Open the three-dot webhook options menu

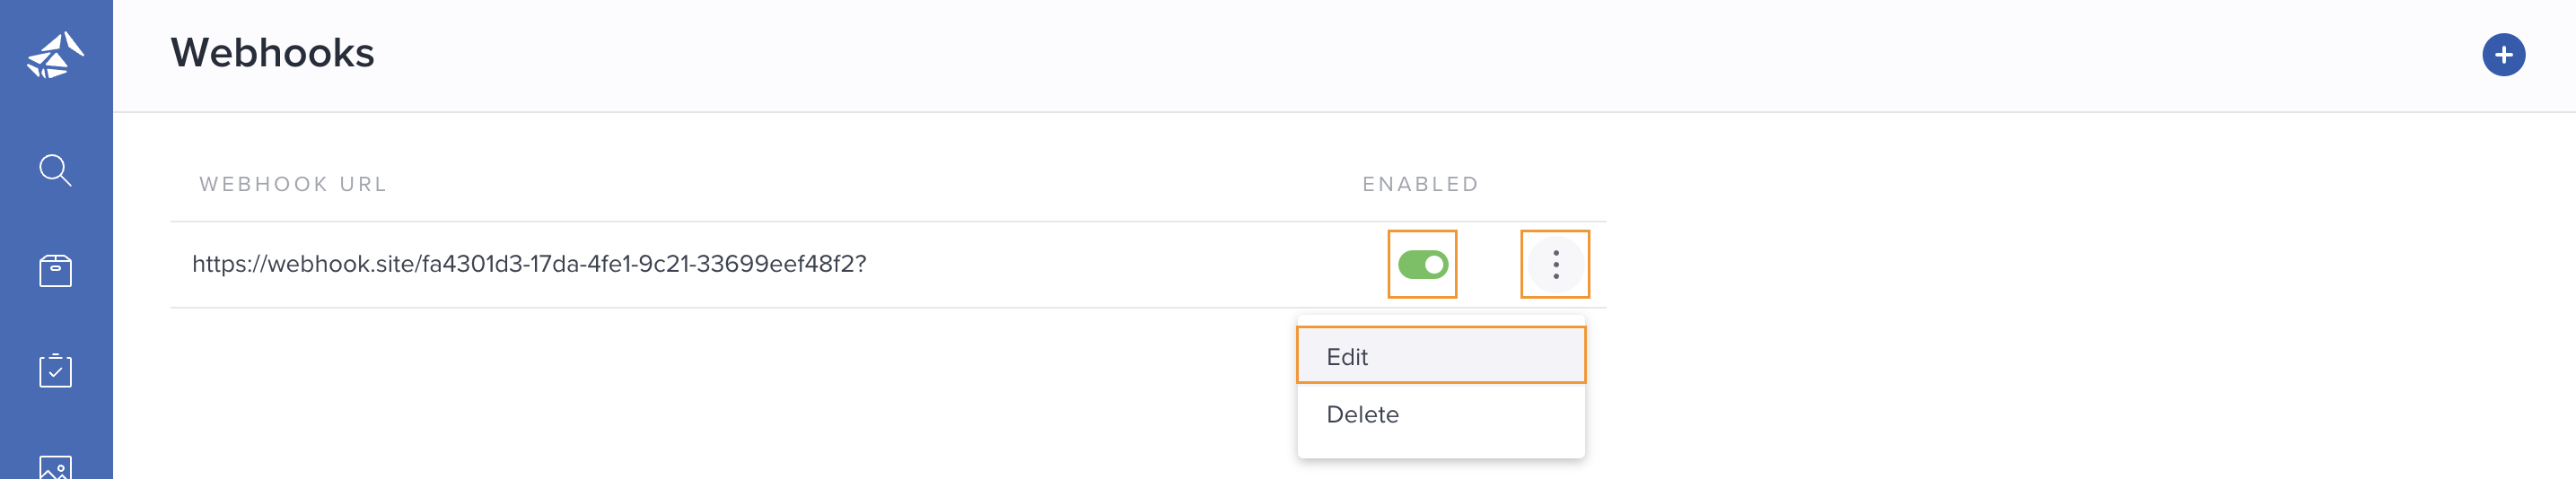(1555, 264)
